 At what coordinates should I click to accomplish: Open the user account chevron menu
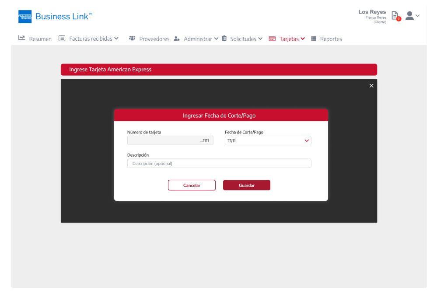tap(418, 16)
